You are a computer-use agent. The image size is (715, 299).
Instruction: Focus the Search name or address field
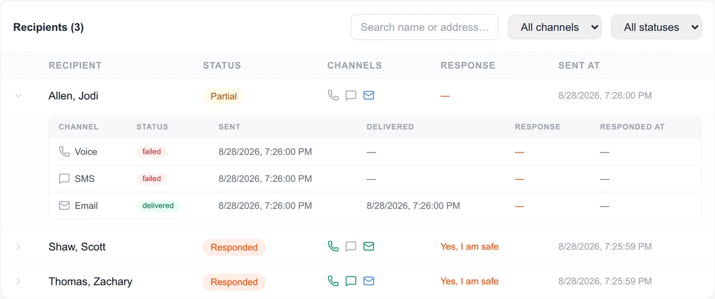pyautogui.click(x=424, y=27)
